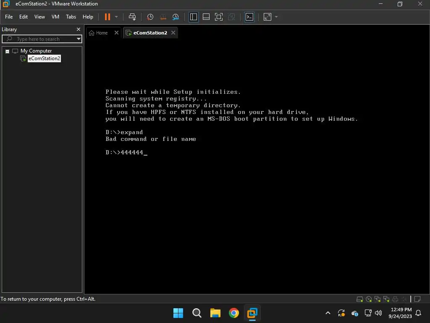Launch Google Chrome from taskbar

click(x=233, y=313)
